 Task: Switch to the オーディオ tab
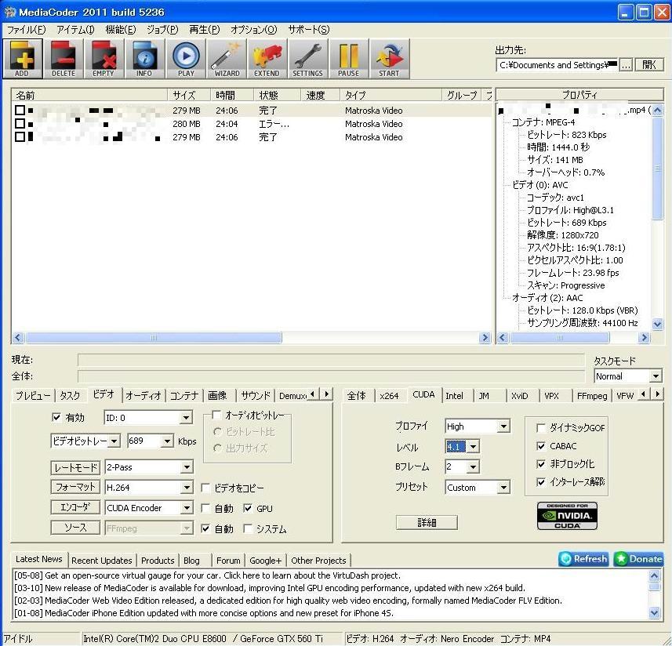[143, 395]
